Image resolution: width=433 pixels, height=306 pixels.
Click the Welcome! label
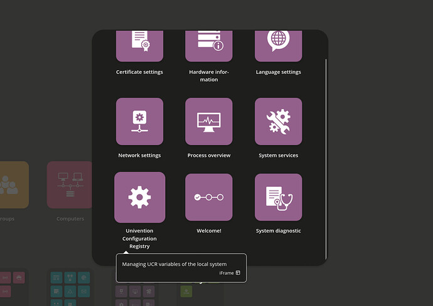209,231
